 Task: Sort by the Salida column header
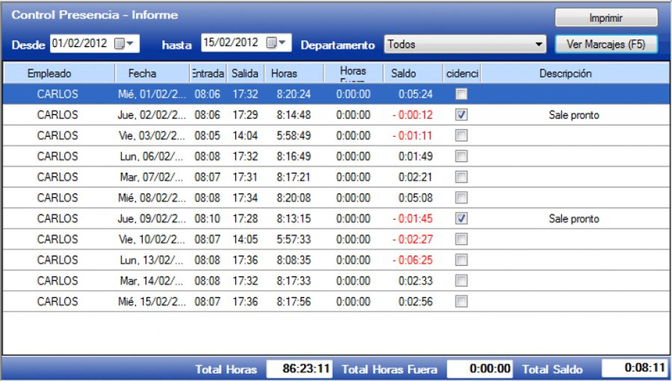245,73
